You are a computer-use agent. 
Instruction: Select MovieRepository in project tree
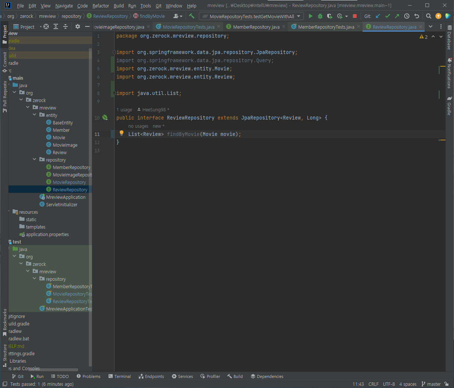[69, 182]
